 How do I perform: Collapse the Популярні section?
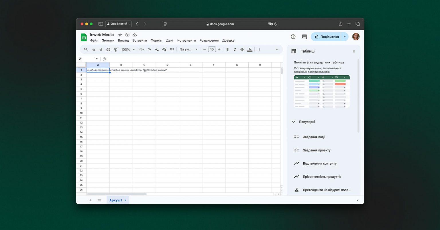pyautogui.click(x=293, y=122)
